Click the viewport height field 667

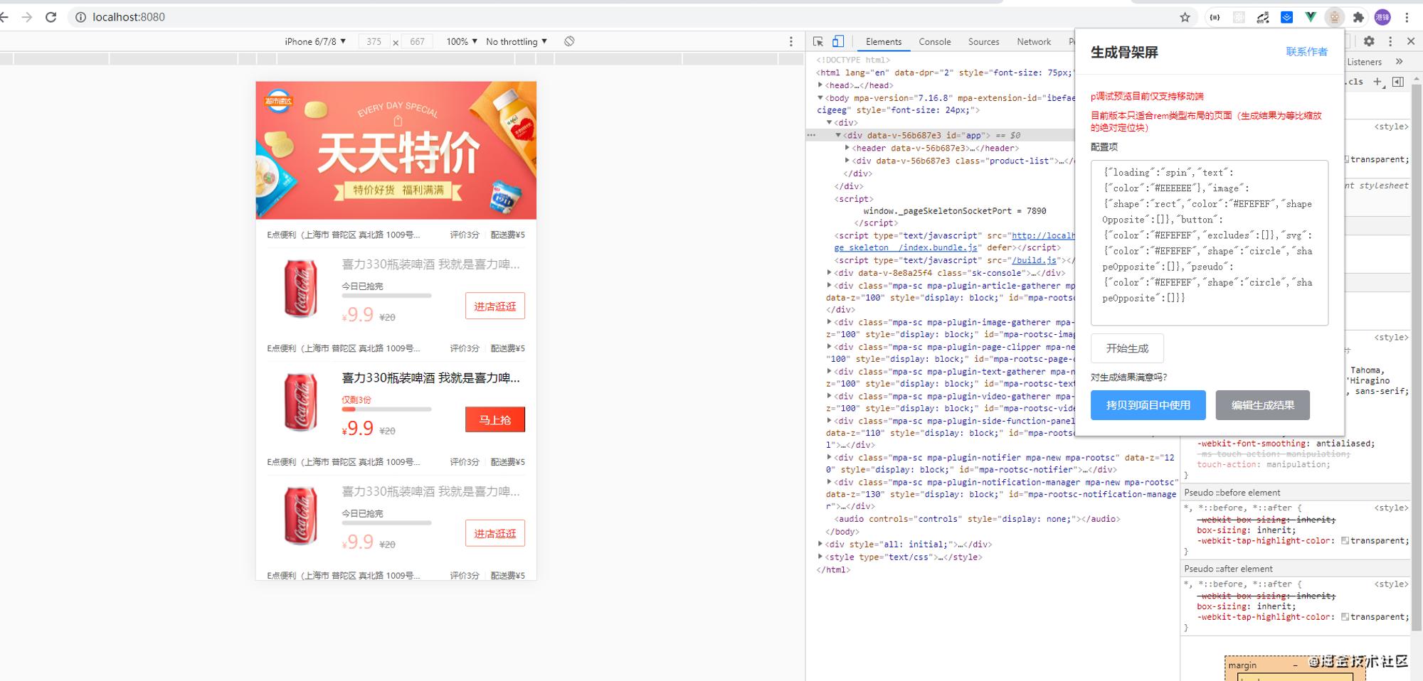(x=417, y=41)
